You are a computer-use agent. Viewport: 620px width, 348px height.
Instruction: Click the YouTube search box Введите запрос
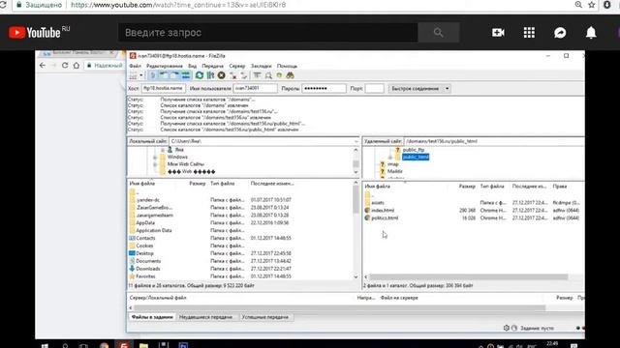click(267, 32)
